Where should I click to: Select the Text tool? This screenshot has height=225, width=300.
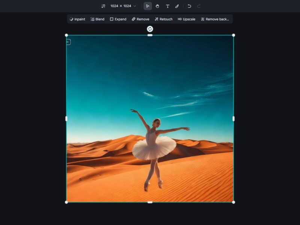click(x=168, y=6)
